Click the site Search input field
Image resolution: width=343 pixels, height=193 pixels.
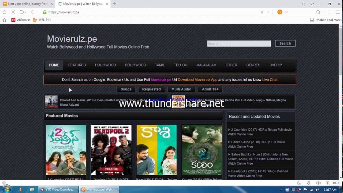click(239, 43)
